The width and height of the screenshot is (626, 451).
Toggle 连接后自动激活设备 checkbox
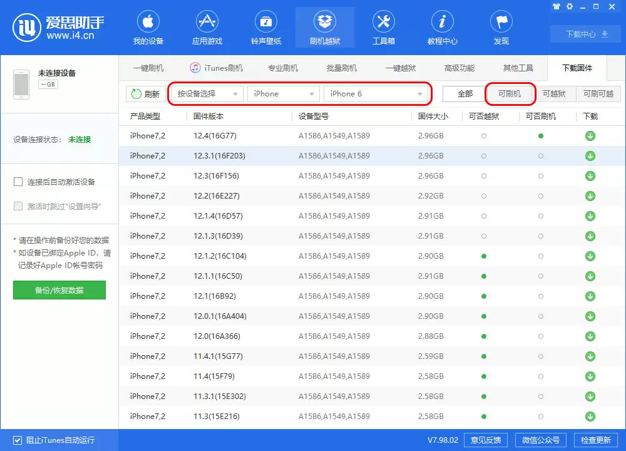18,182
